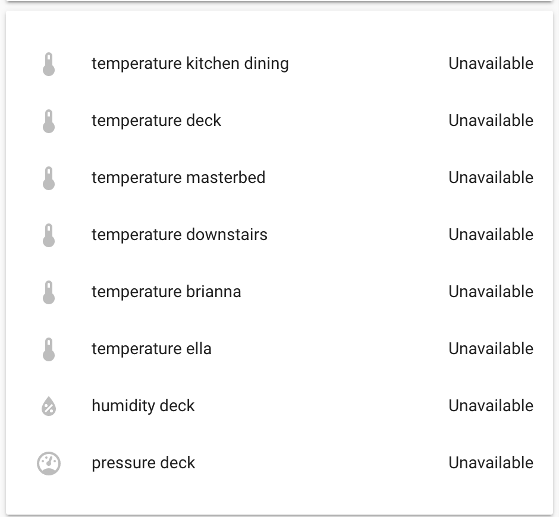559x517 pixels.
Task: Click Unavailable text beside temperature brianna
Action: [491, 292]
